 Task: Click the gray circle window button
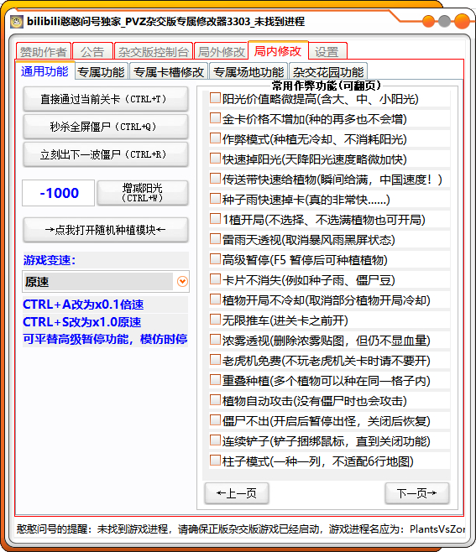tap(445, 21)
